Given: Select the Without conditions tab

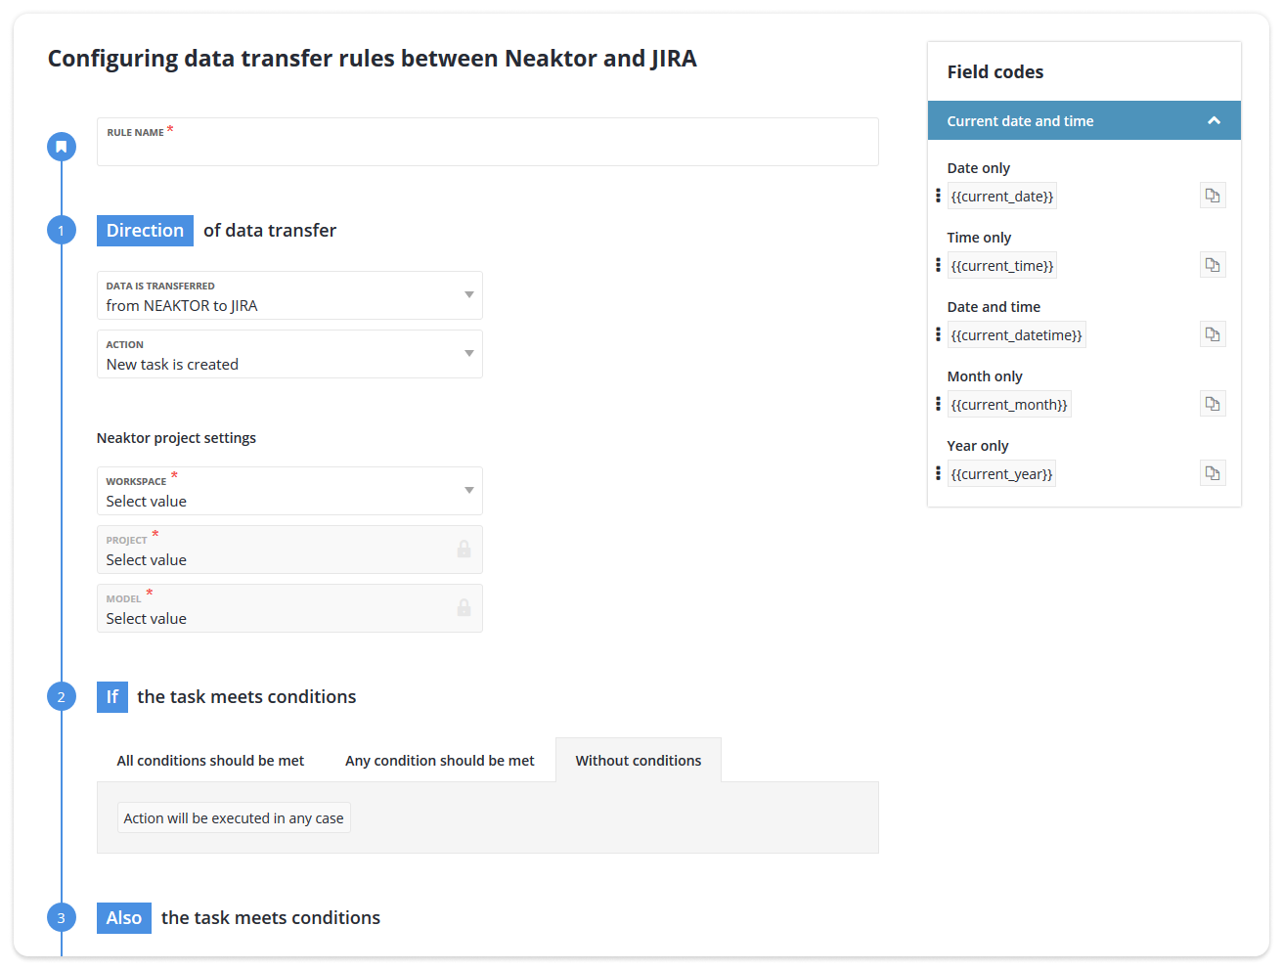Looking at the screenshot, I should click(639, 760).
